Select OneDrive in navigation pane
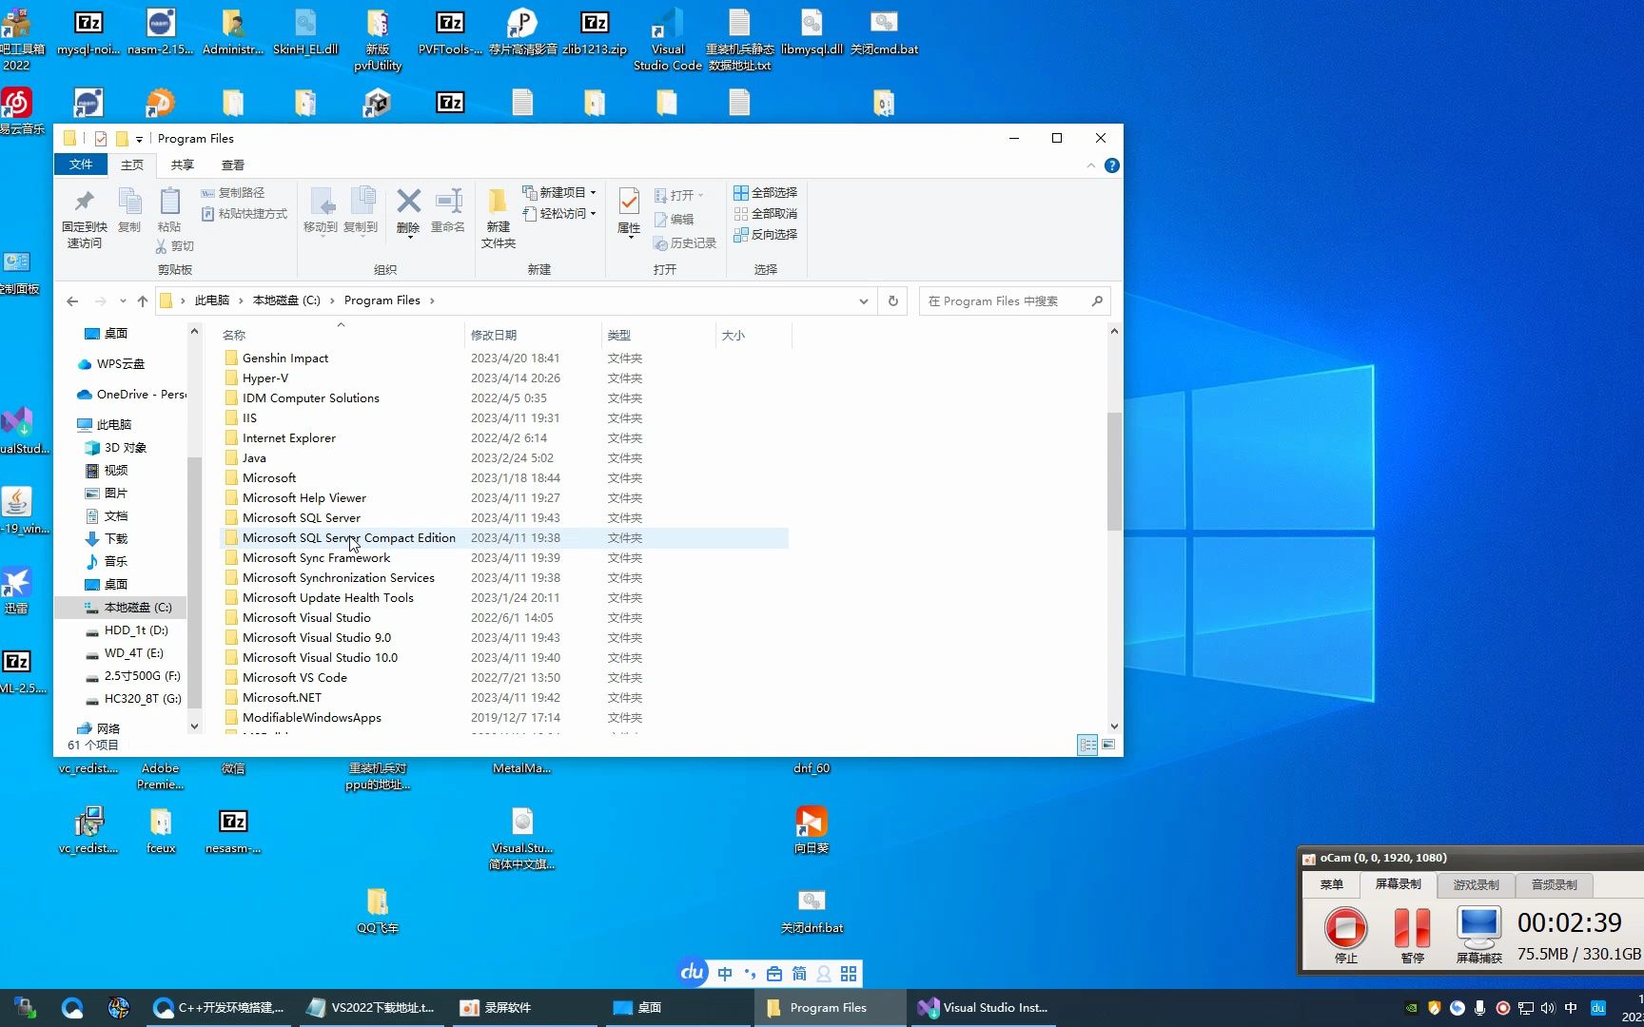Screen dimensions: 1644x1027 click(x=141, y=395)
